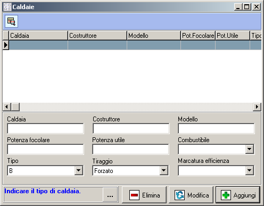This screenshot has width=264, height=206.
Task: Open the ellipsis help button
Action: click(x=110, y=195)
